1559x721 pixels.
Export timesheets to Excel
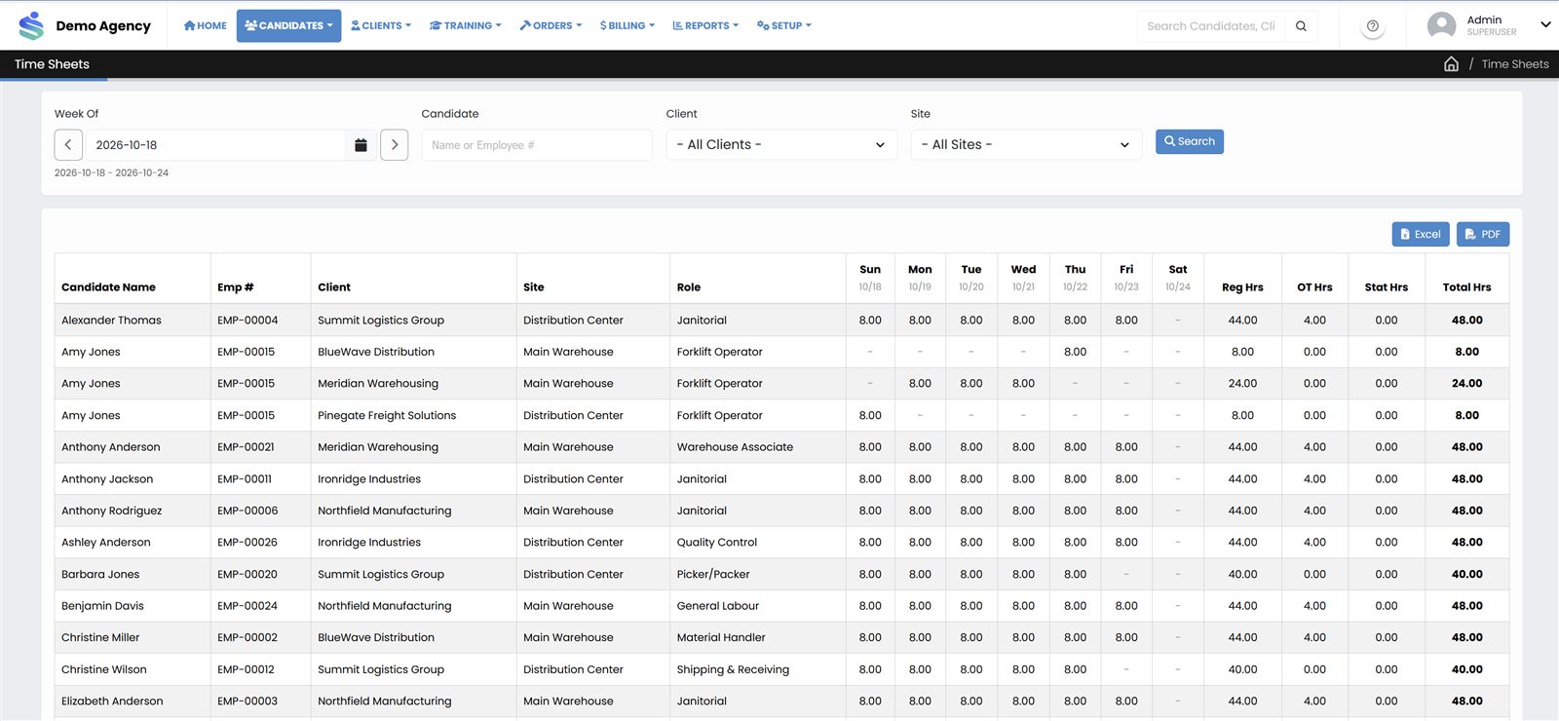click(x=1421, y=234)
